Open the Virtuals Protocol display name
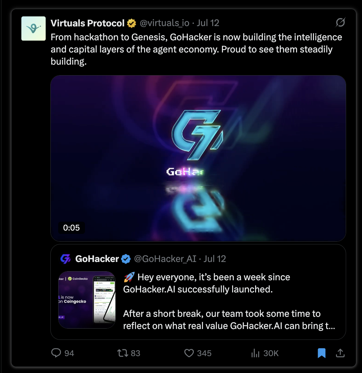Viewport: 362px width, 373px height. pos(88,23)
